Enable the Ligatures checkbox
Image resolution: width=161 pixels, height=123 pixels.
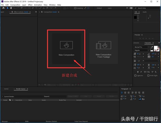[135, 75]
